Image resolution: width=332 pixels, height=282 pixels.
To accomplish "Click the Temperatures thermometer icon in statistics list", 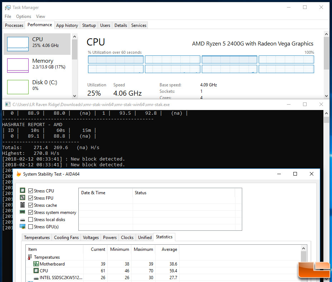I will pyautogui.click(x=30, y=257).
